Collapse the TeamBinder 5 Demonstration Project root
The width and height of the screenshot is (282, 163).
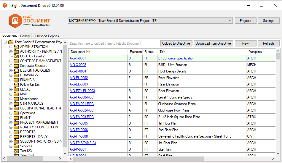tap(5, 42)
